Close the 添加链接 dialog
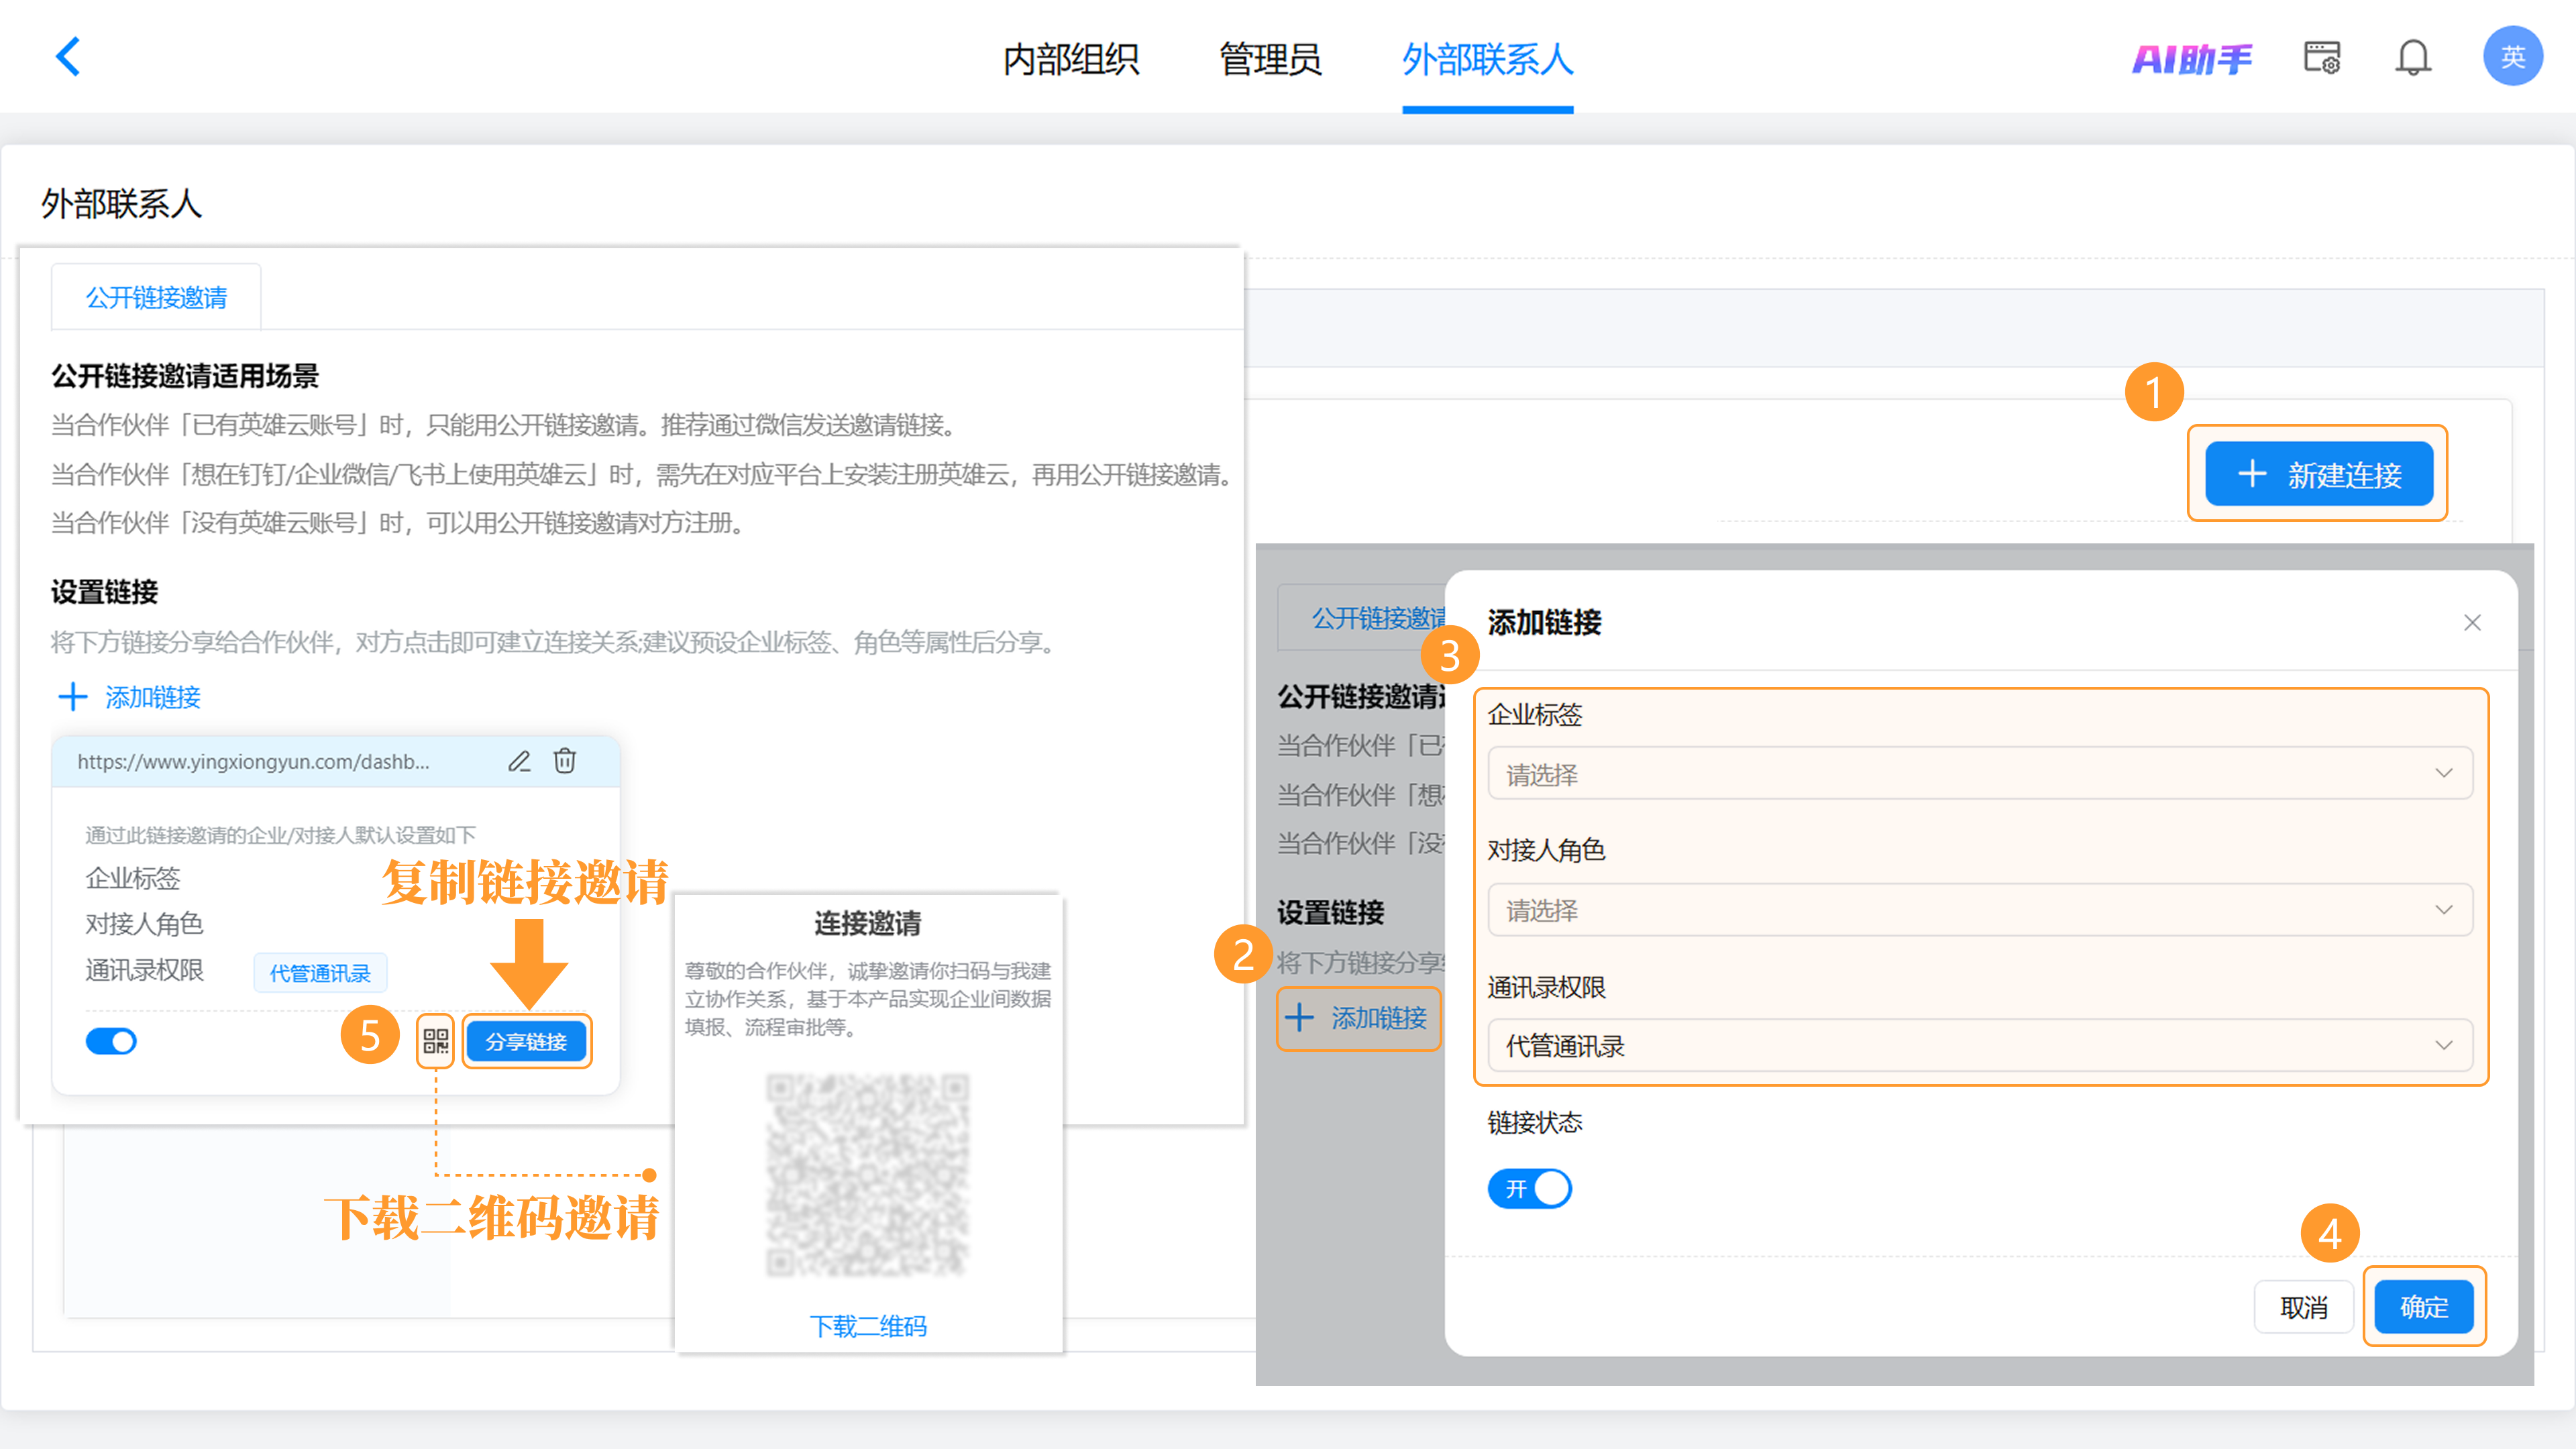The image size is (2576, 1449). click(2472, 623)
